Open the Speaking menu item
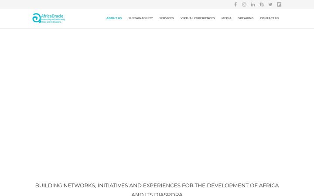The width and height of the screenshot is (314, 196). point(246,18)
